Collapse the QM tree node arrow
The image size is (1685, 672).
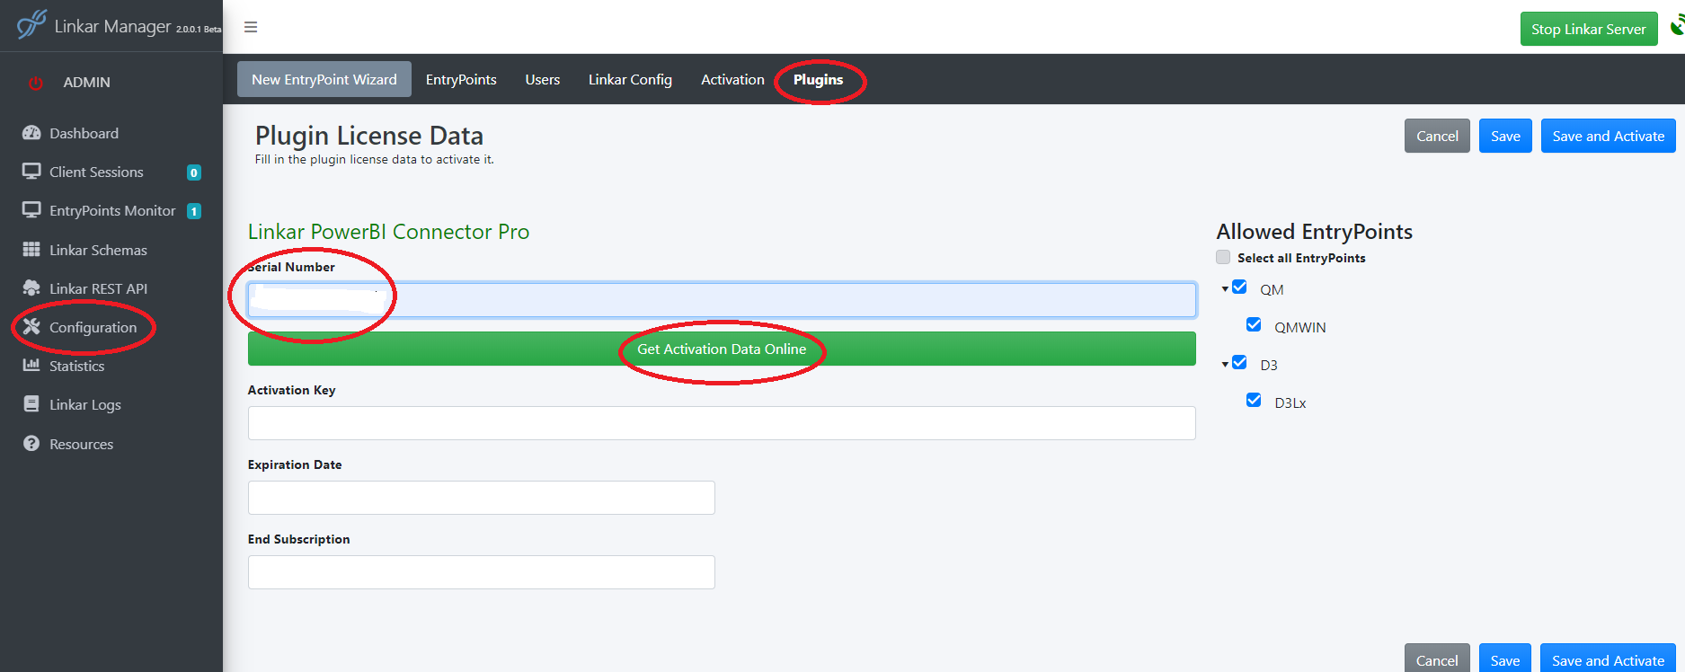pos(1225,289)
